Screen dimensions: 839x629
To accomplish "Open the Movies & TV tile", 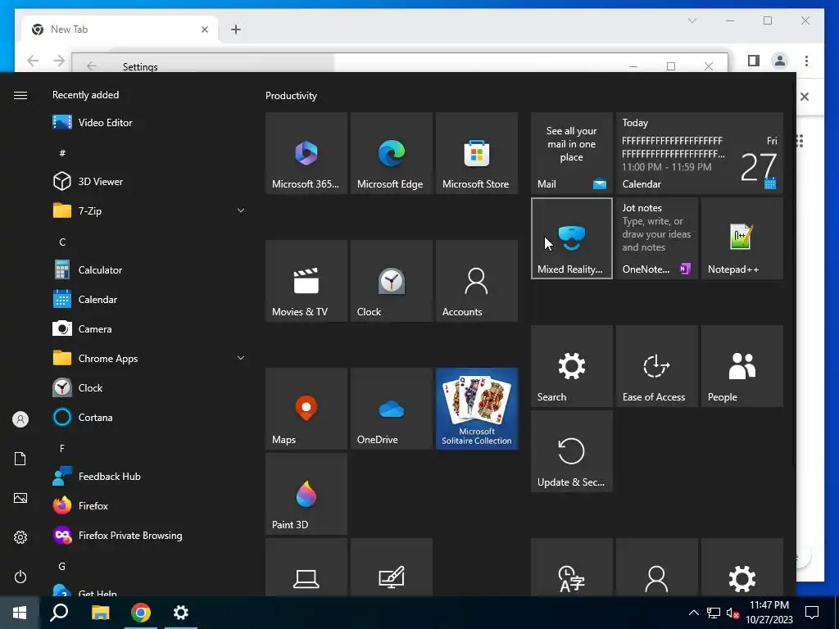I will [306, 281].
